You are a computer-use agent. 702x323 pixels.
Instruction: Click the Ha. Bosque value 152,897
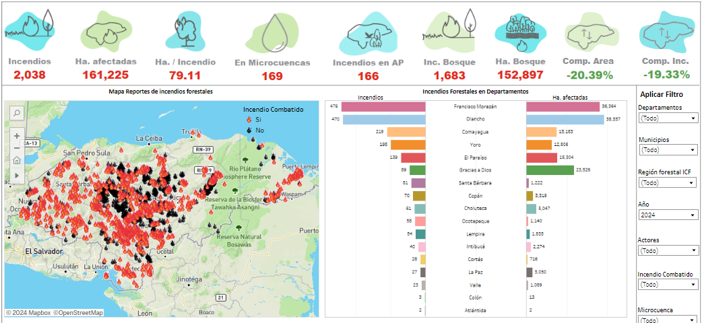(521, 75)
